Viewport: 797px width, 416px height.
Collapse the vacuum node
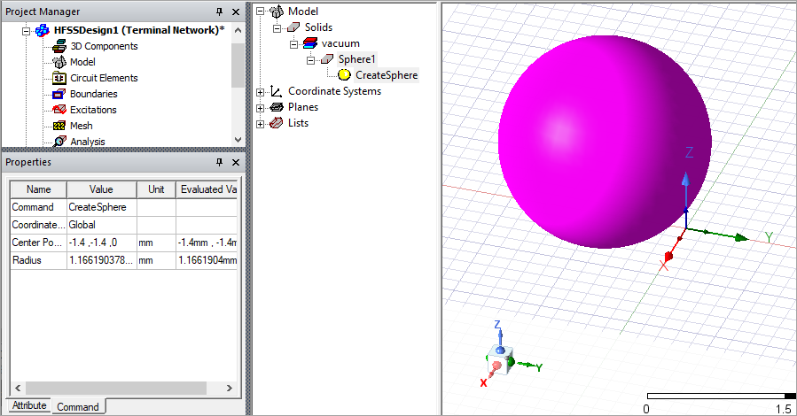293,44
